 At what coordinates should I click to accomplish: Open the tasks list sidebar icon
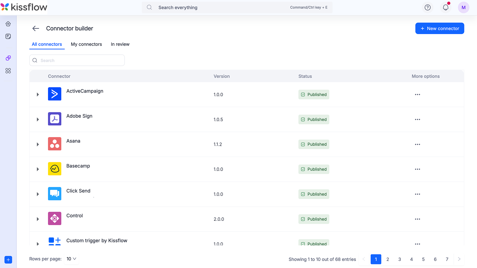8,36
